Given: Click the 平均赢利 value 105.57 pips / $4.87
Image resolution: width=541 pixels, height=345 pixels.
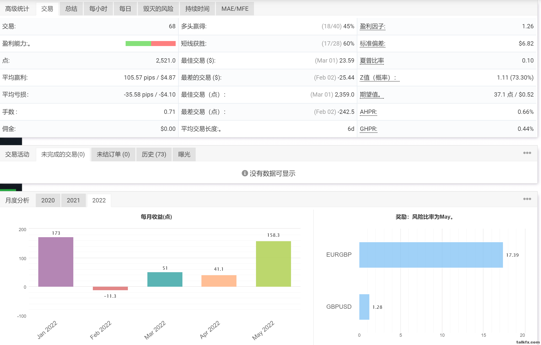Looking at the screenshot, I should pyautogui.click(x=150, y=78).
